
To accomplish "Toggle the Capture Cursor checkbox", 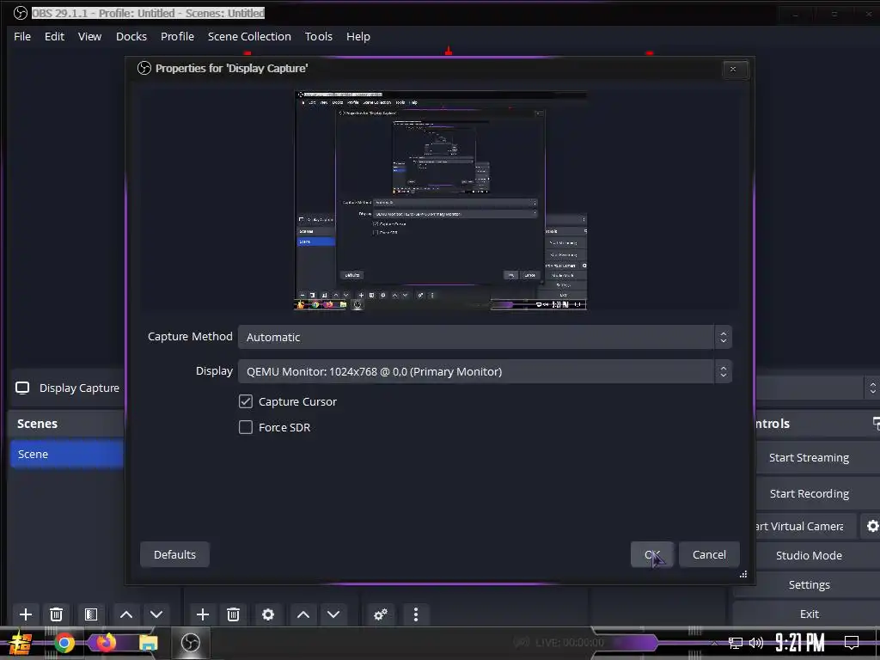I will click(245, 401).
